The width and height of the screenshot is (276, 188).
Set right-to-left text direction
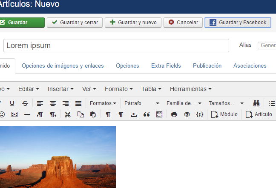tap(53, 114)
